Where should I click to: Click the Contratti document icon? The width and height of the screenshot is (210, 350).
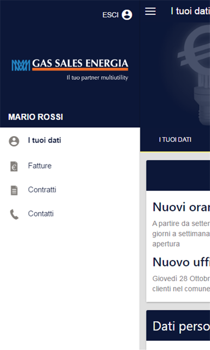pyautogui.click(x=14, y=190)
